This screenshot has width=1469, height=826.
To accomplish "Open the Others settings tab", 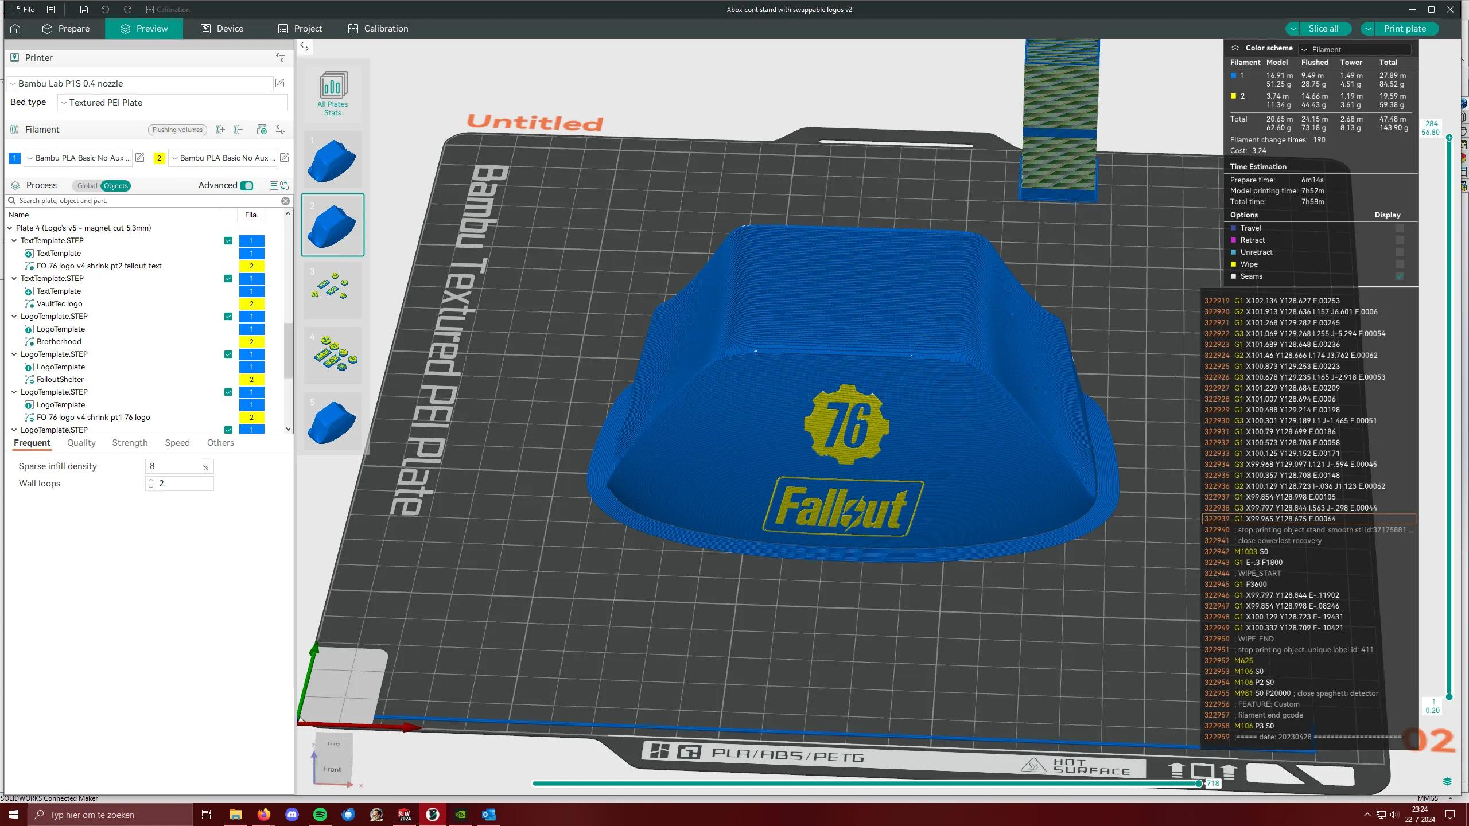I will (220, 443).
